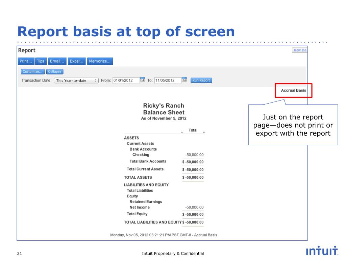Select the Checking account row label
Image resolution: width=346 pixels, height=260 pixels.
[141, 155]
